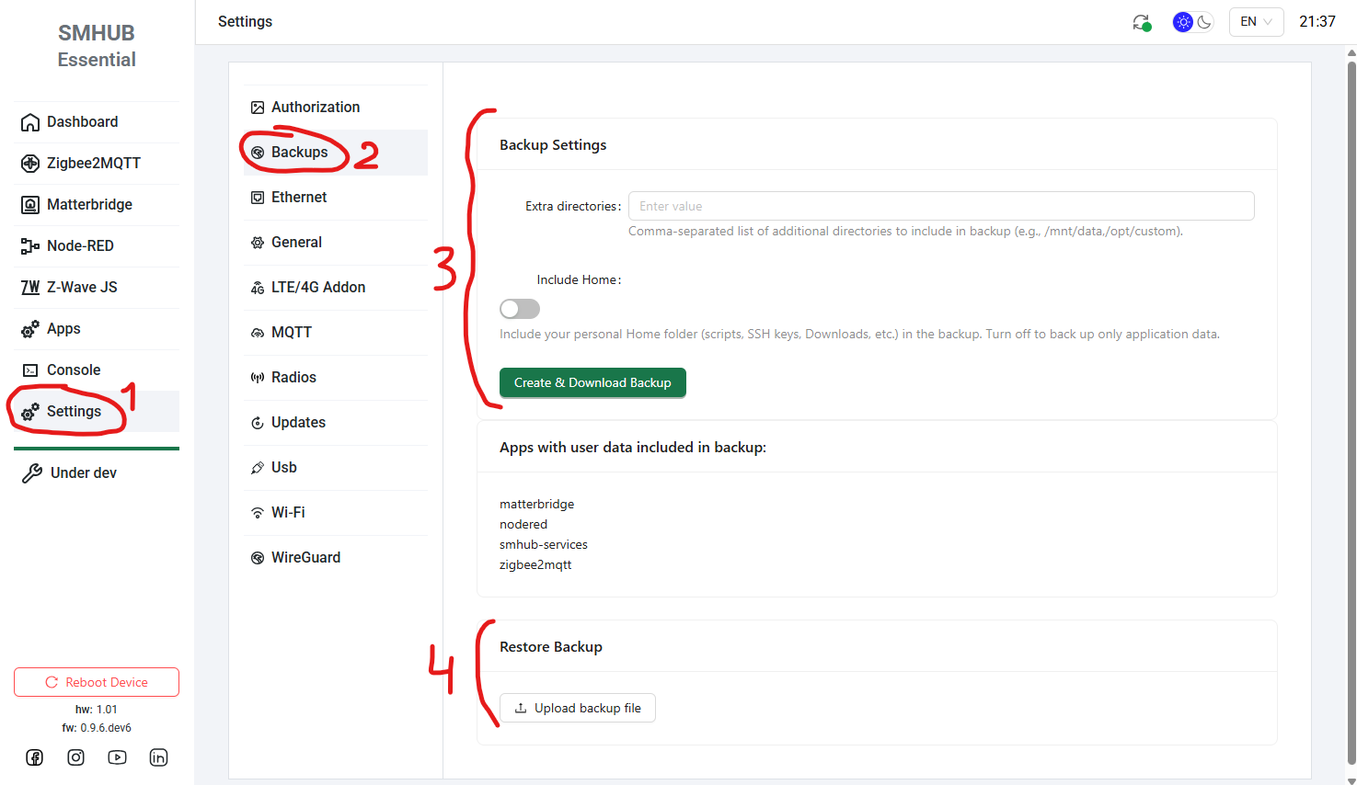Open the LinkedIn icon in sidebar footer
This screenshot has width=1357, height=785.
(158, 757)
